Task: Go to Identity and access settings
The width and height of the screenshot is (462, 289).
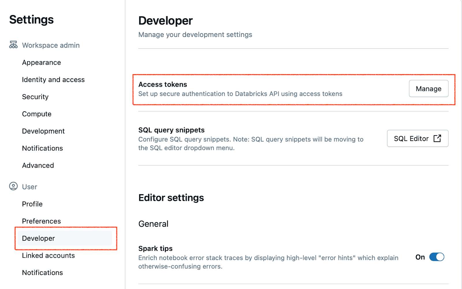Action: (x=53, y=79)
